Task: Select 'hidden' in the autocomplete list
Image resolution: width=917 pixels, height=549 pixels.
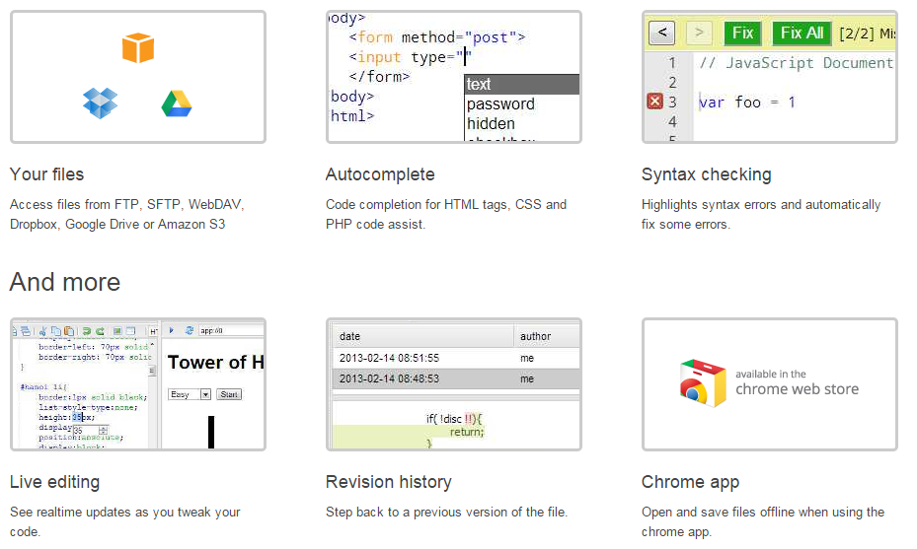Action: pos(521,124)
